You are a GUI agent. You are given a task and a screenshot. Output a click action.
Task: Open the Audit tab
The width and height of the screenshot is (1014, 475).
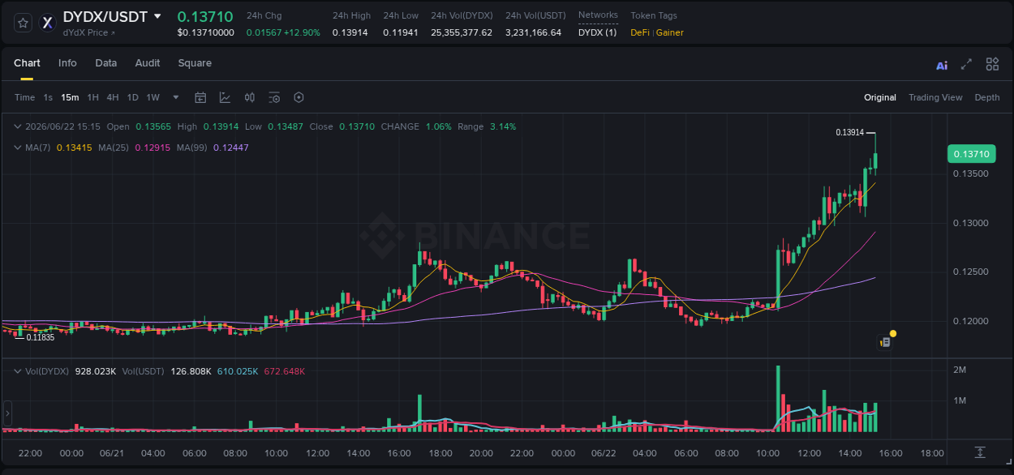click(x=148, y=63)
